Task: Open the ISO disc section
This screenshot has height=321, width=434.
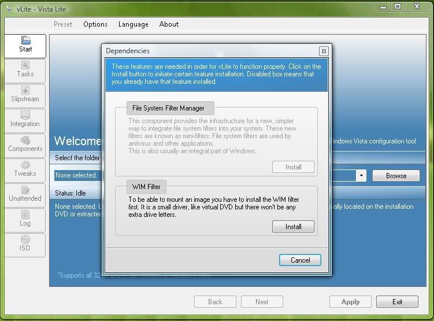Action: click(25, 245)
